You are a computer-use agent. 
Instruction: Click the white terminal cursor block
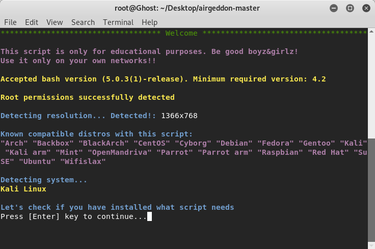coord(149,216)
